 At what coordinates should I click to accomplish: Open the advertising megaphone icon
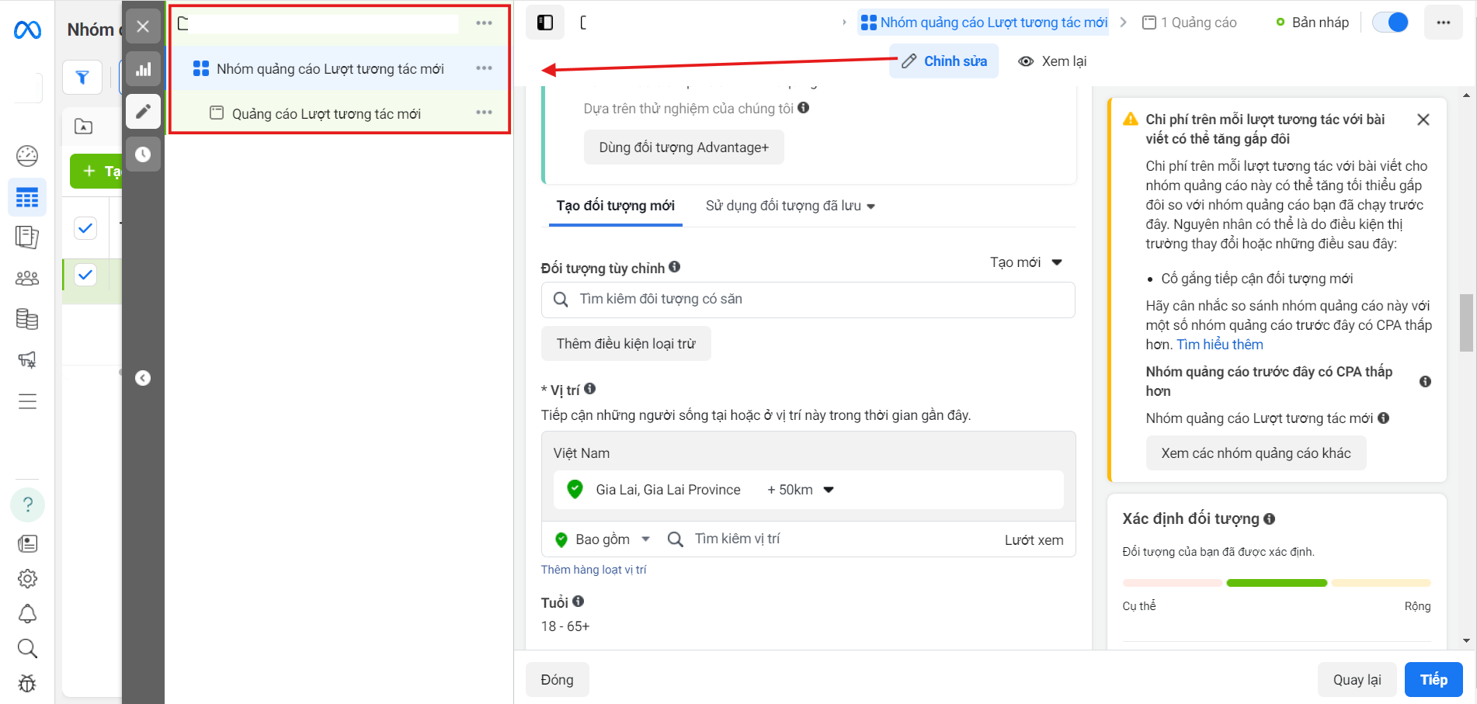(27, 359)
